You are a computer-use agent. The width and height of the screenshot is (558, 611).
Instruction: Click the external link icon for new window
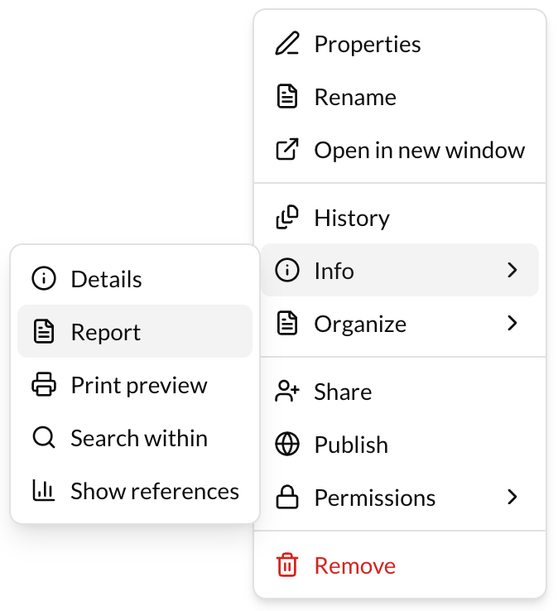click(286, 151)
